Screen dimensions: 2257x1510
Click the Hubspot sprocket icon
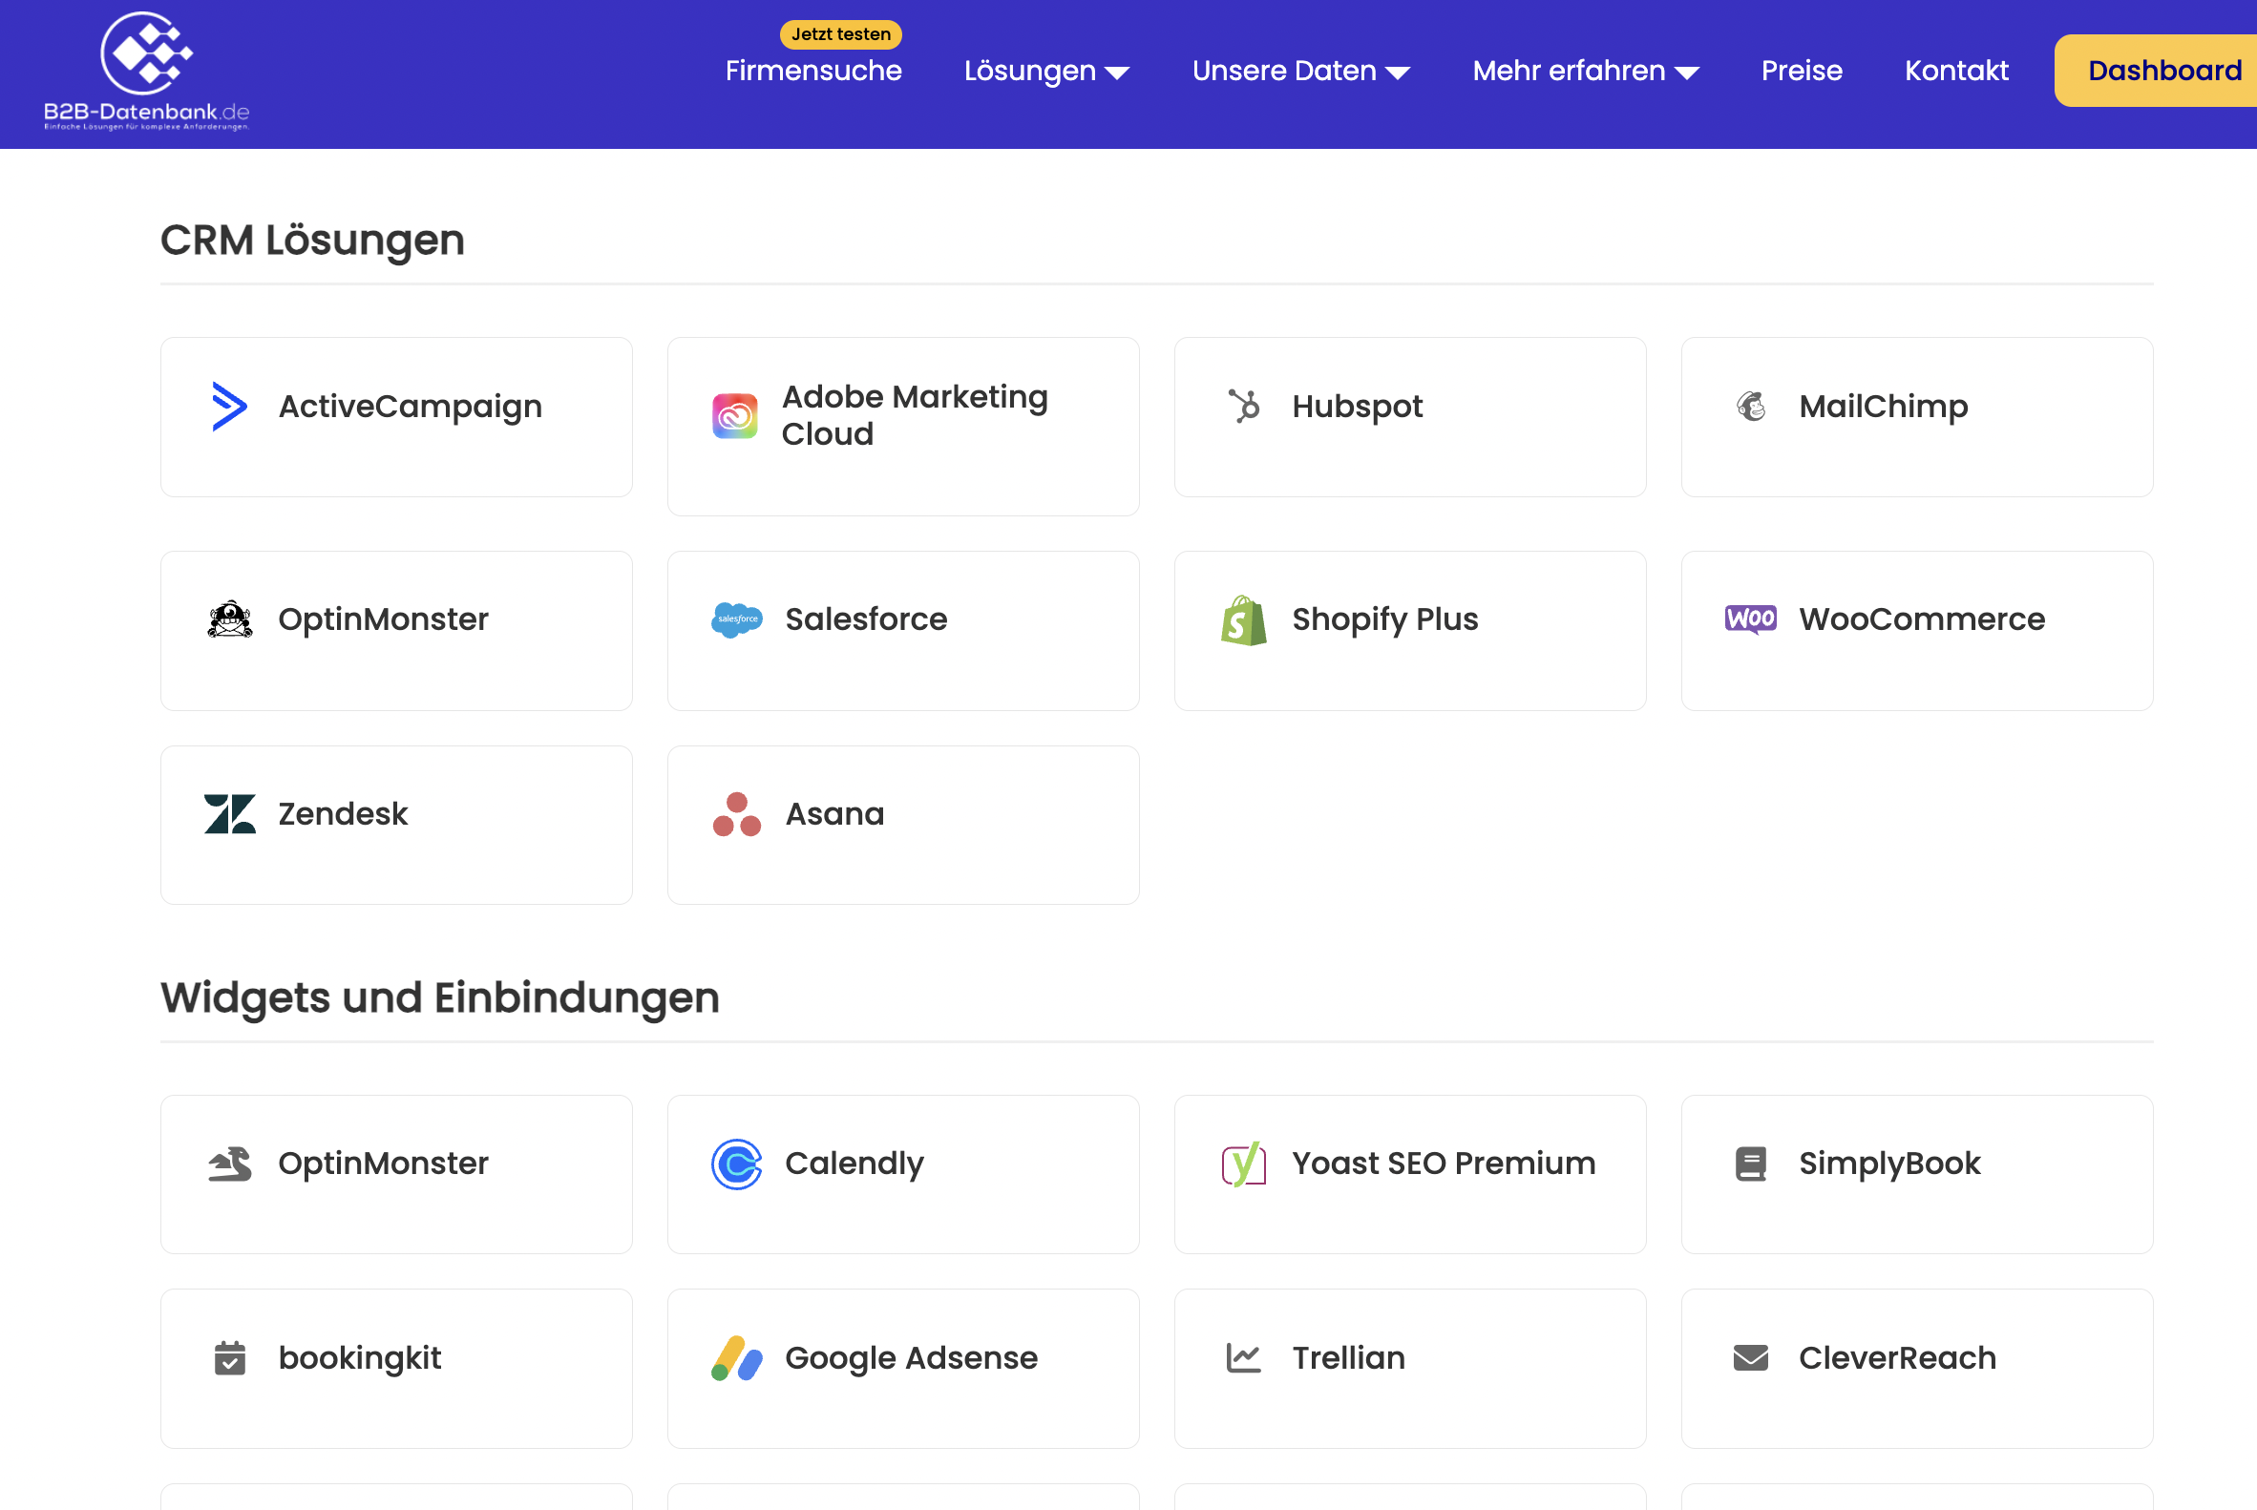pos(1244,407)
